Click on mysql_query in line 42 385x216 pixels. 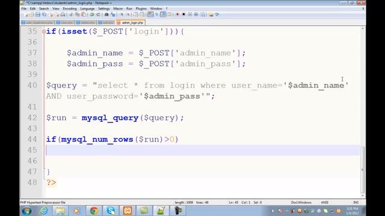110,118
